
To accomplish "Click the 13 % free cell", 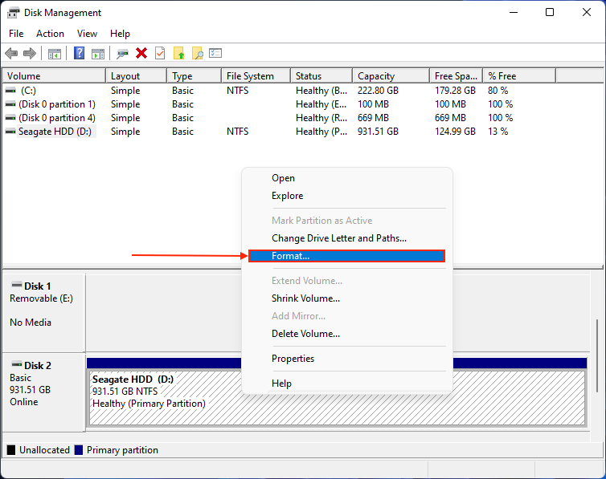I will (497, 132).
